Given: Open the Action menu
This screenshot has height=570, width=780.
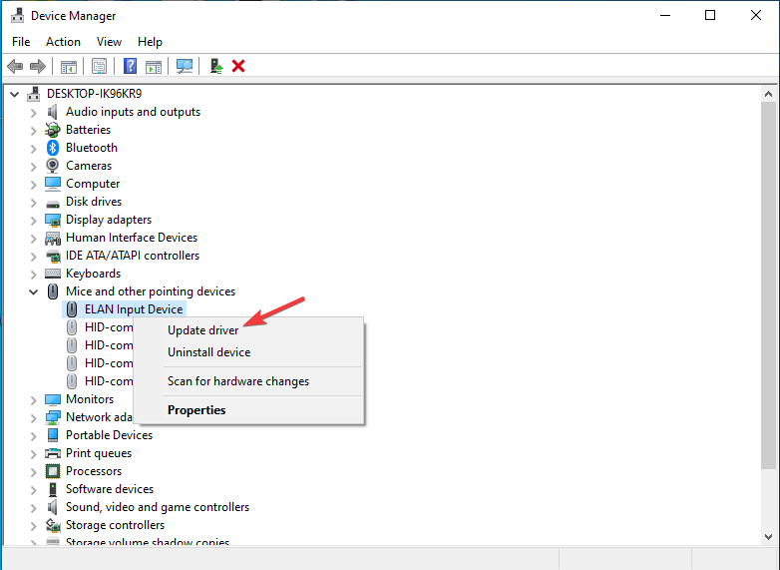Looking at the screenshot, I should (x=63, y=42).
